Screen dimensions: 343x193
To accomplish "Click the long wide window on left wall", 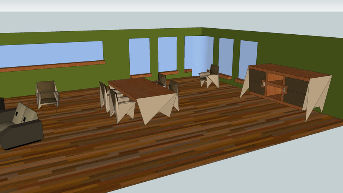I will click(51, 53).
